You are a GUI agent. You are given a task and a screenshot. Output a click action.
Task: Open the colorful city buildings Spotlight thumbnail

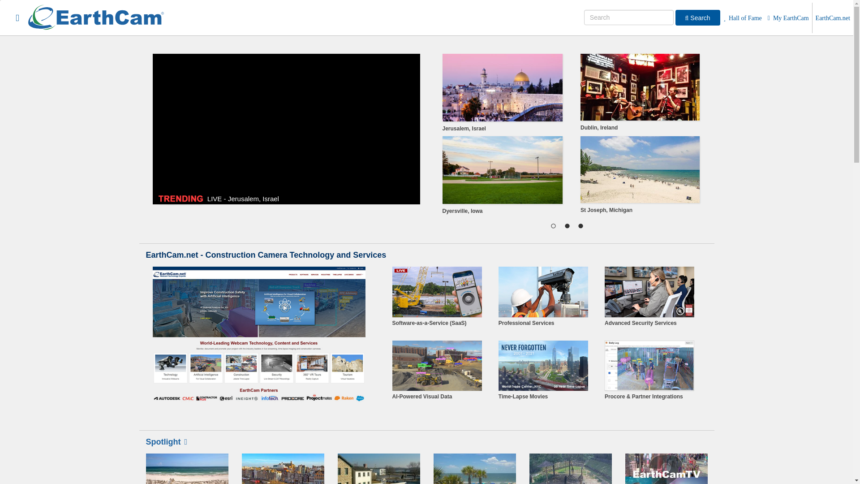coord(283,469)
